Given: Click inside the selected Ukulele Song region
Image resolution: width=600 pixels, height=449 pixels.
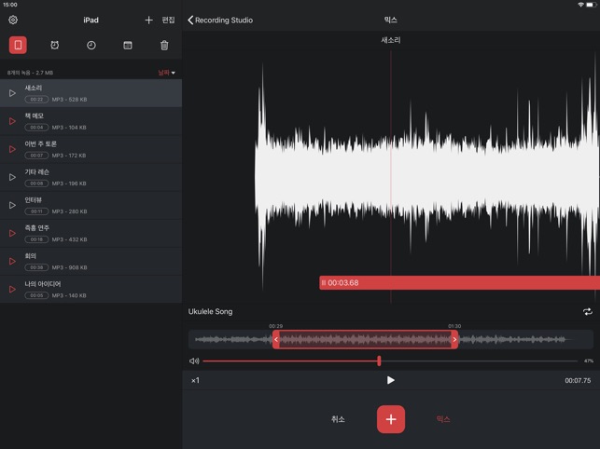Looking at the screenshot, I should [365, 339].
